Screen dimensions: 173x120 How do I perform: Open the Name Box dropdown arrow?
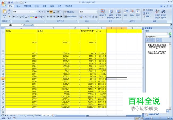pos(22,25)
